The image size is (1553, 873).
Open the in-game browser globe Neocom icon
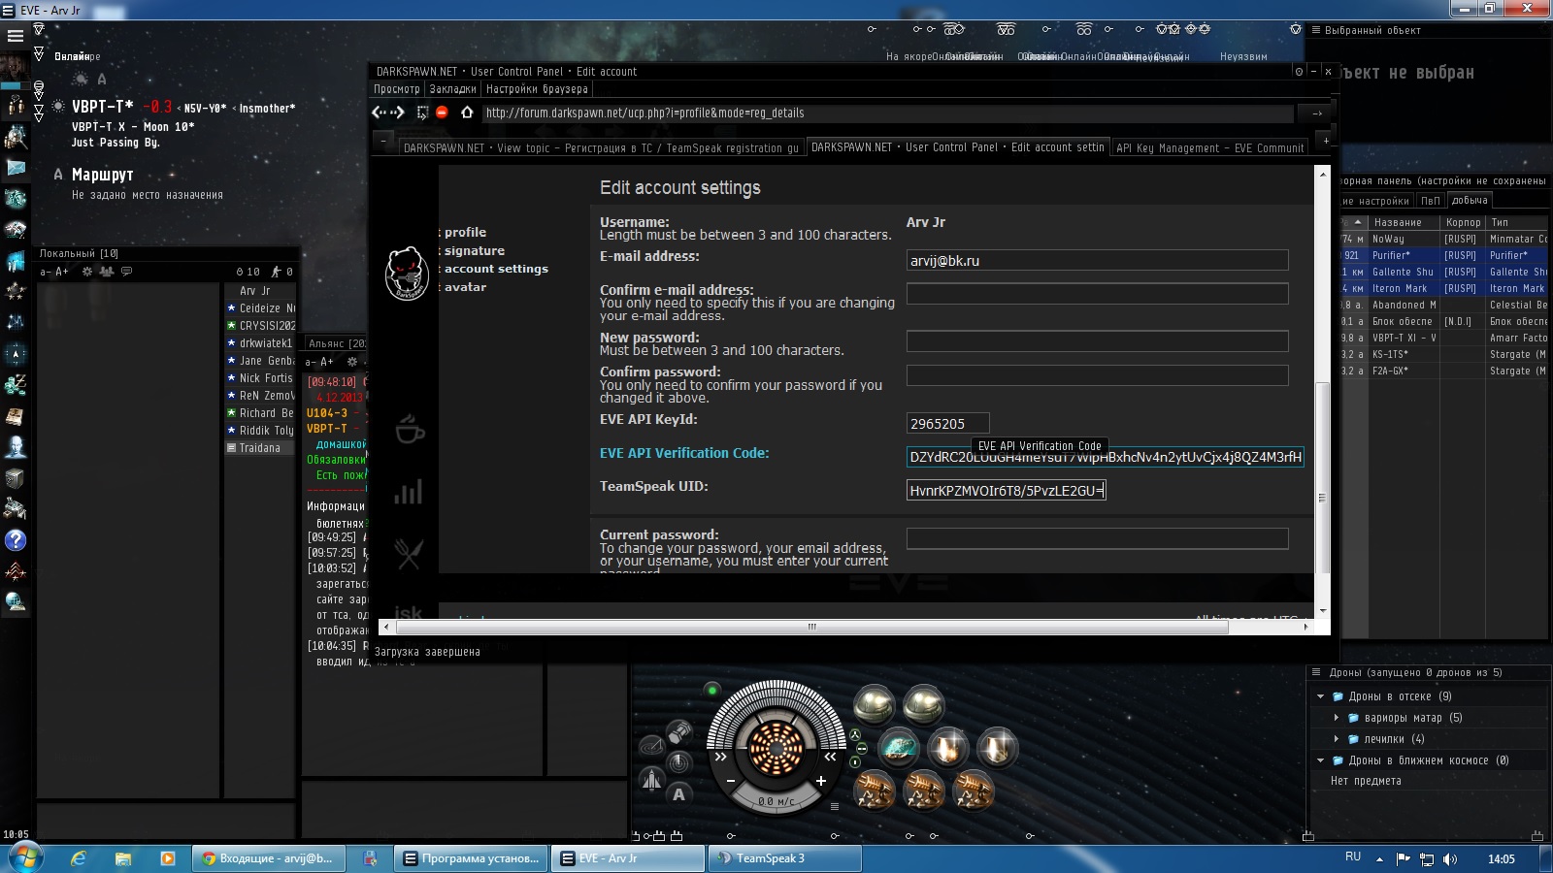[16, 602]
